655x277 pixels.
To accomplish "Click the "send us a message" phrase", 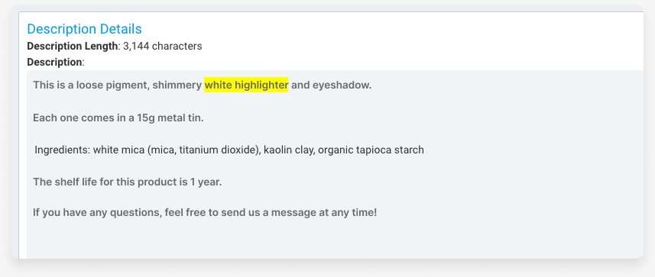I will 263,212.
